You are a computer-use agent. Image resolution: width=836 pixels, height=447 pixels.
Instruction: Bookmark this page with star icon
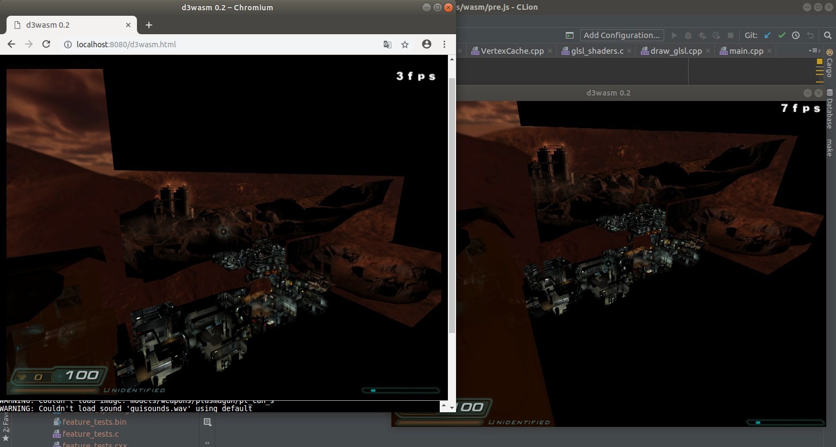[x=405, y=45]
